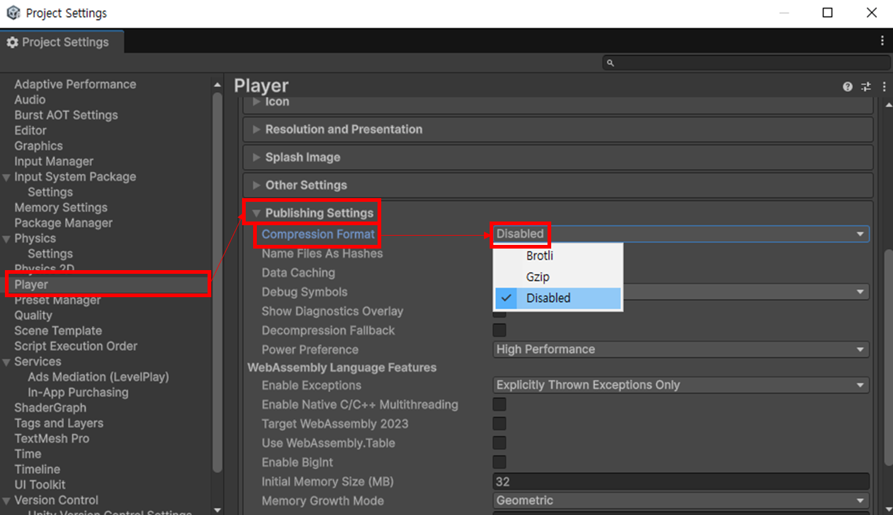Click the sidebar scroll-up arrow
Image resolution: width=893 pixels, height=515 pixels.
(x=217, y=84)
